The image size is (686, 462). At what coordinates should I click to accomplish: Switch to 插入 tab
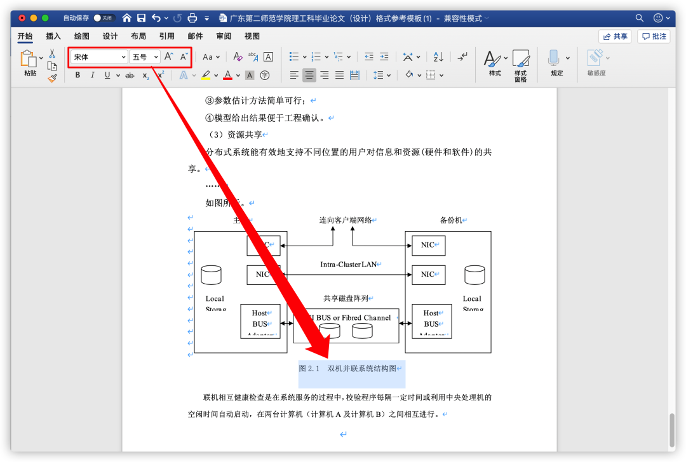tap(53, 36)
